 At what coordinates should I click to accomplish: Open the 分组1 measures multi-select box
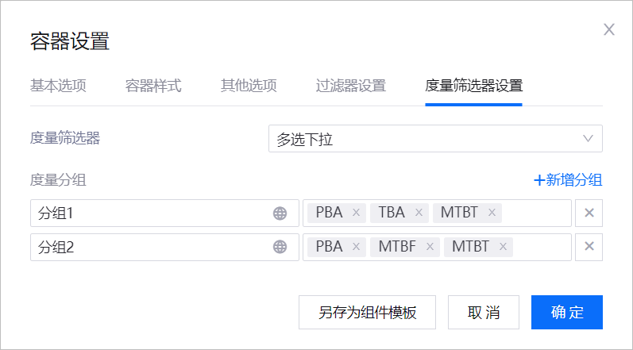click(536, 213)
